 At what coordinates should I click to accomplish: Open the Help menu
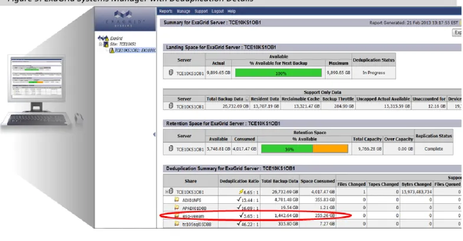click(231, 11)
